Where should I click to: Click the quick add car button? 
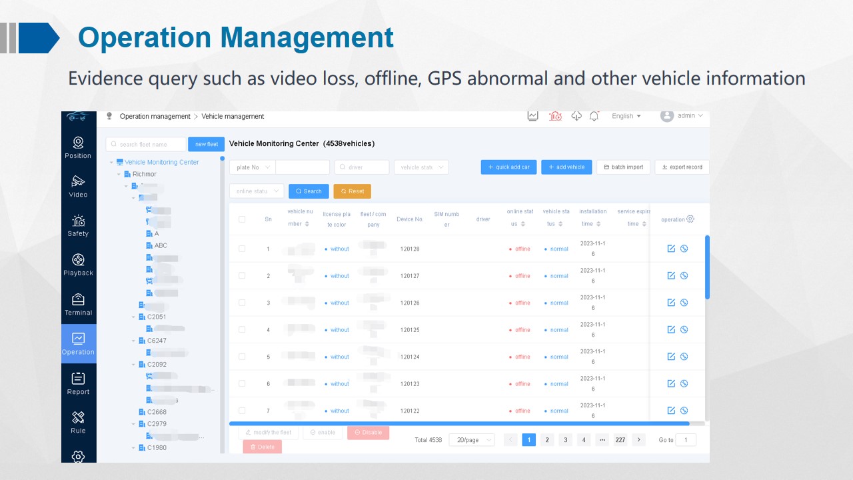[x=508, y=167]
